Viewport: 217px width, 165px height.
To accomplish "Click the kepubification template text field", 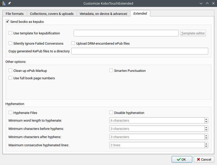I will click(x=126, y=33).
